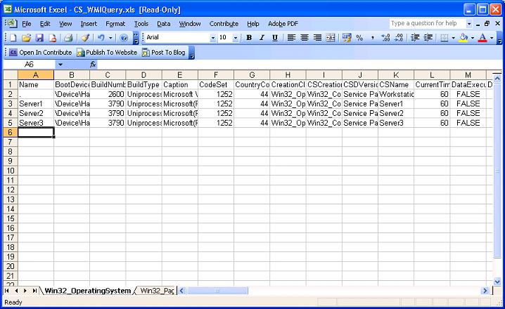The height and width of the screenshot is (309, 505).
Task: Open the Format menu
Action: [115, 23]
